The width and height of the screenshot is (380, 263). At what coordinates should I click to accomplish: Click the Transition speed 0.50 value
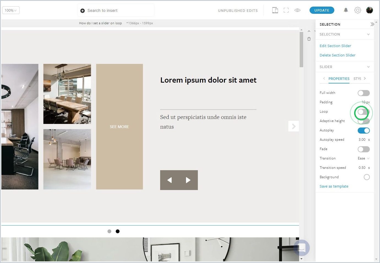pyautogui.click(x=362, y=168)
